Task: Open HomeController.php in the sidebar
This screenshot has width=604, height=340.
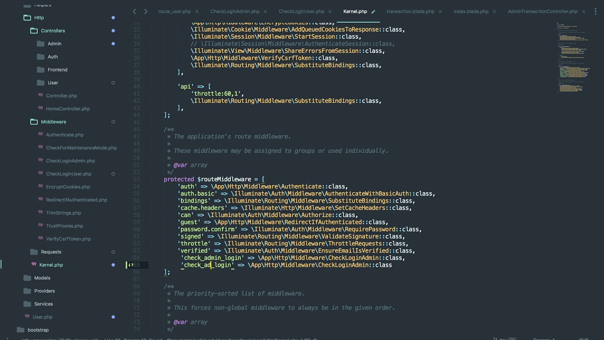Action: coord(67,109)
